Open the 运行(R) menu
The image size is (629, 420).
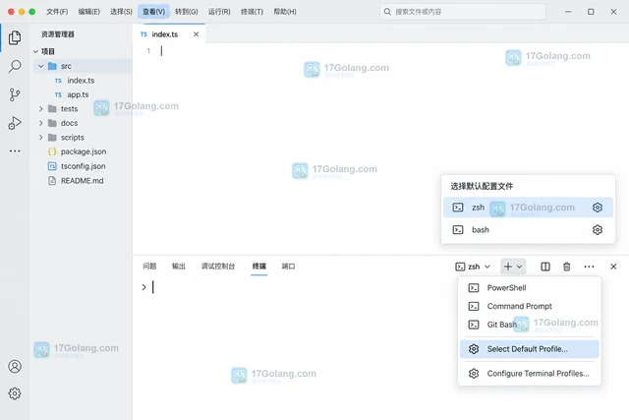pos(219,12)
